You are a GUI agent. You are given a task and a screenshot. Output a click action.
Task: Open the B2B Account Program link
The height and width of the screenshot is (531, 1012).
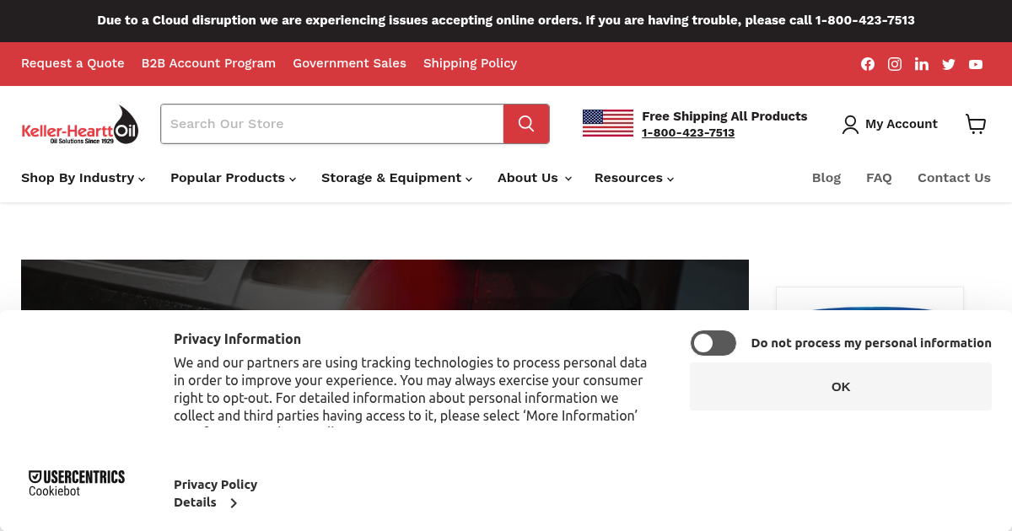pos(208,63)
